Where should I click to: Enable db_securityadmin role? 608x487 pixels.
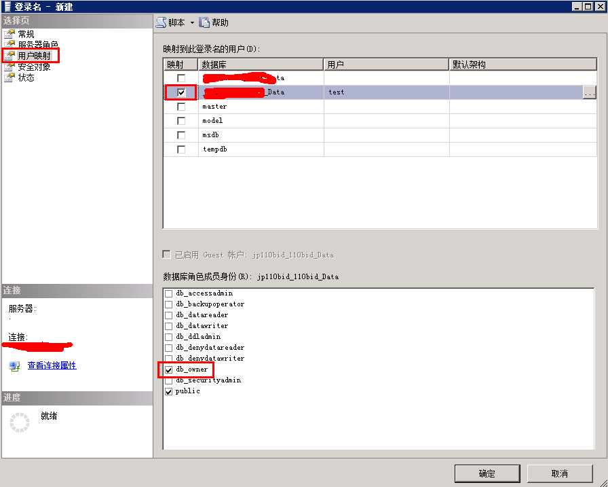169,380
